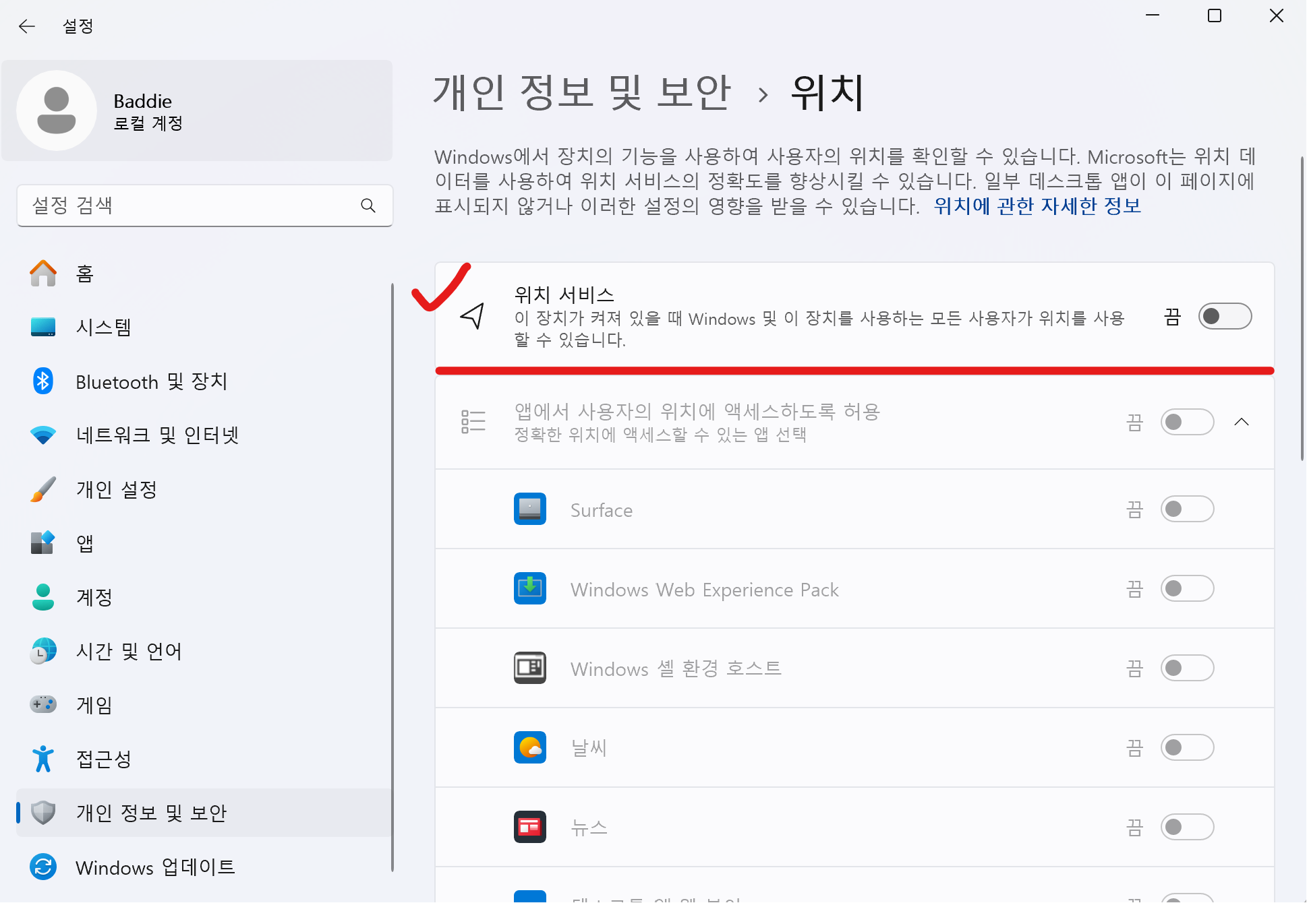Click the Baddie profile avatar

tap(57, 111)
